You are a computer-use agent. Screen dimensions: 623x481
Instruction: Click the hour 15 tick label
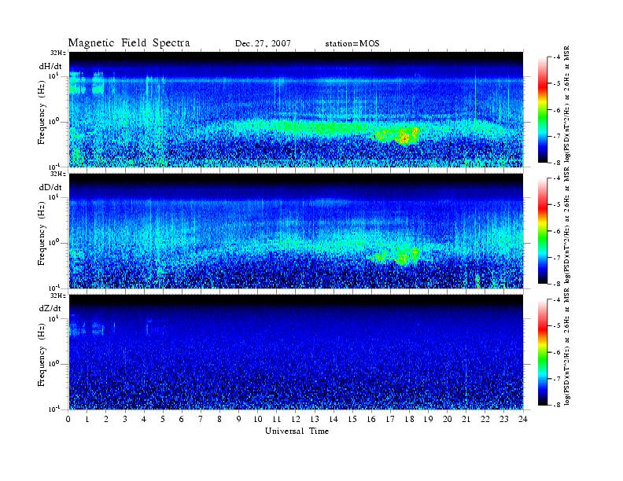click(x=352, y=419)
